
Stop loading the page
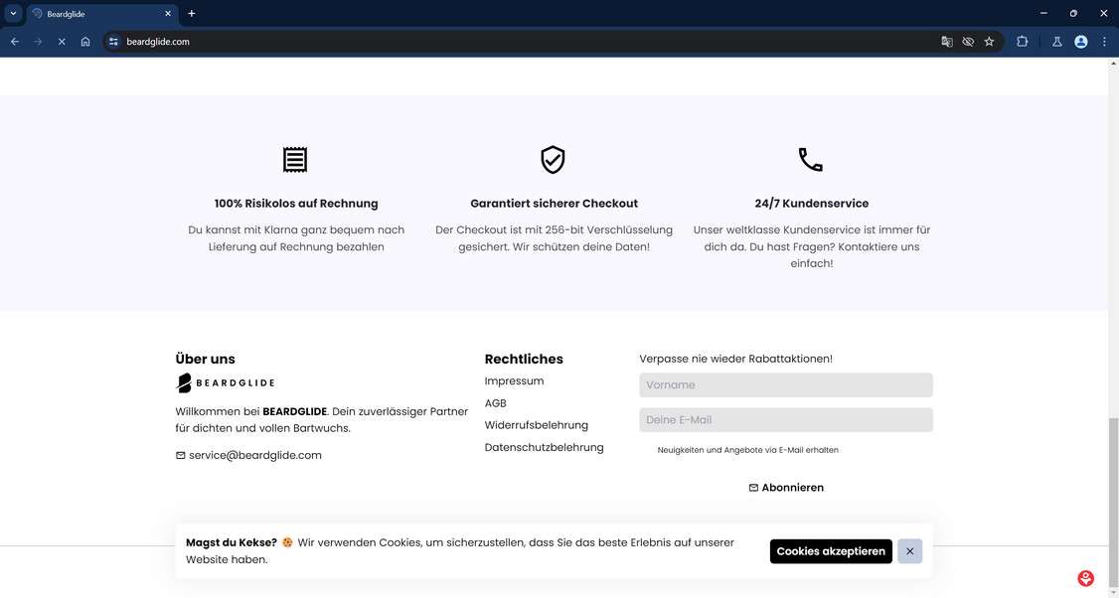pyautogui.click(x=61, y=42)
